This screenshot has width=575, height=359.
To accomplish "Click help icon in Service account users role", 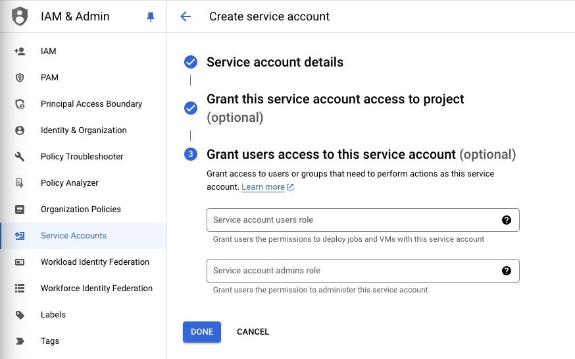I will (x=507, y=220).
